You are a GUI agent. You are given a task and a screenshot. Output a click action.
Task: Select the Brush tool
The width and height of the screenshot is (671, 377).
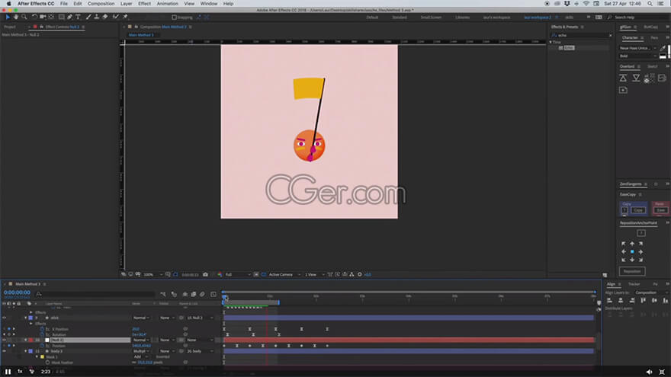pyautogui.click(x=88, y=17)
